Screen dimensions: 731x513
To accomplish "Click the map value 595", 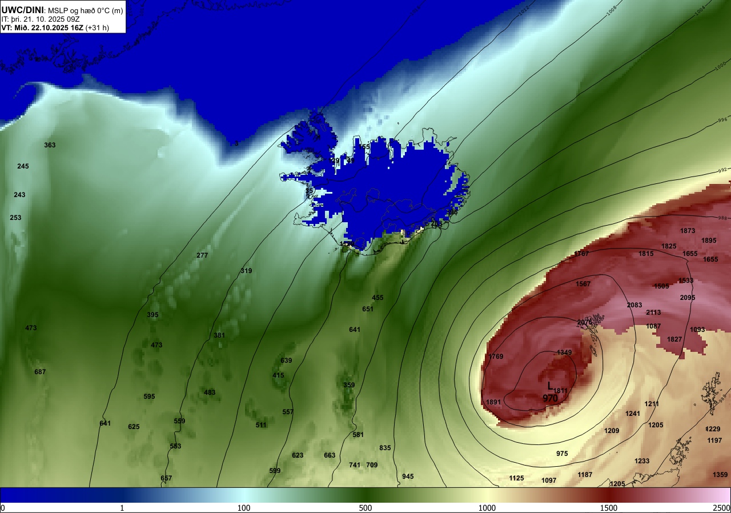I will [149, 396].
